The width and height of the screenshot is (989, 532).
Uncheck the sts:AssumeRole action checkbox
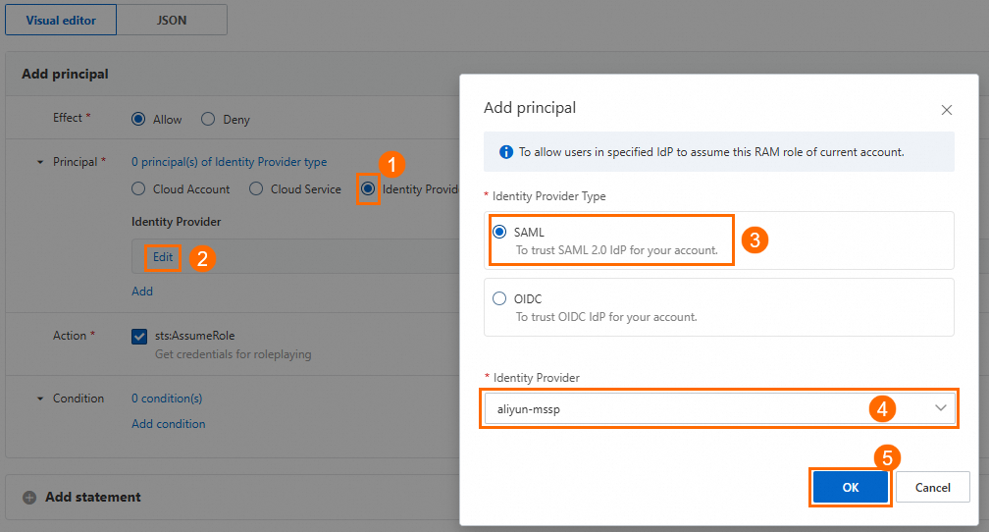139,336
